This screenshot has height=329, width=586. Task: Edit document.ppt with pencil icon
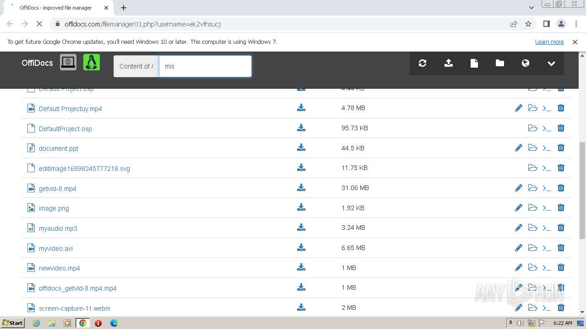(x=519, y=148)
